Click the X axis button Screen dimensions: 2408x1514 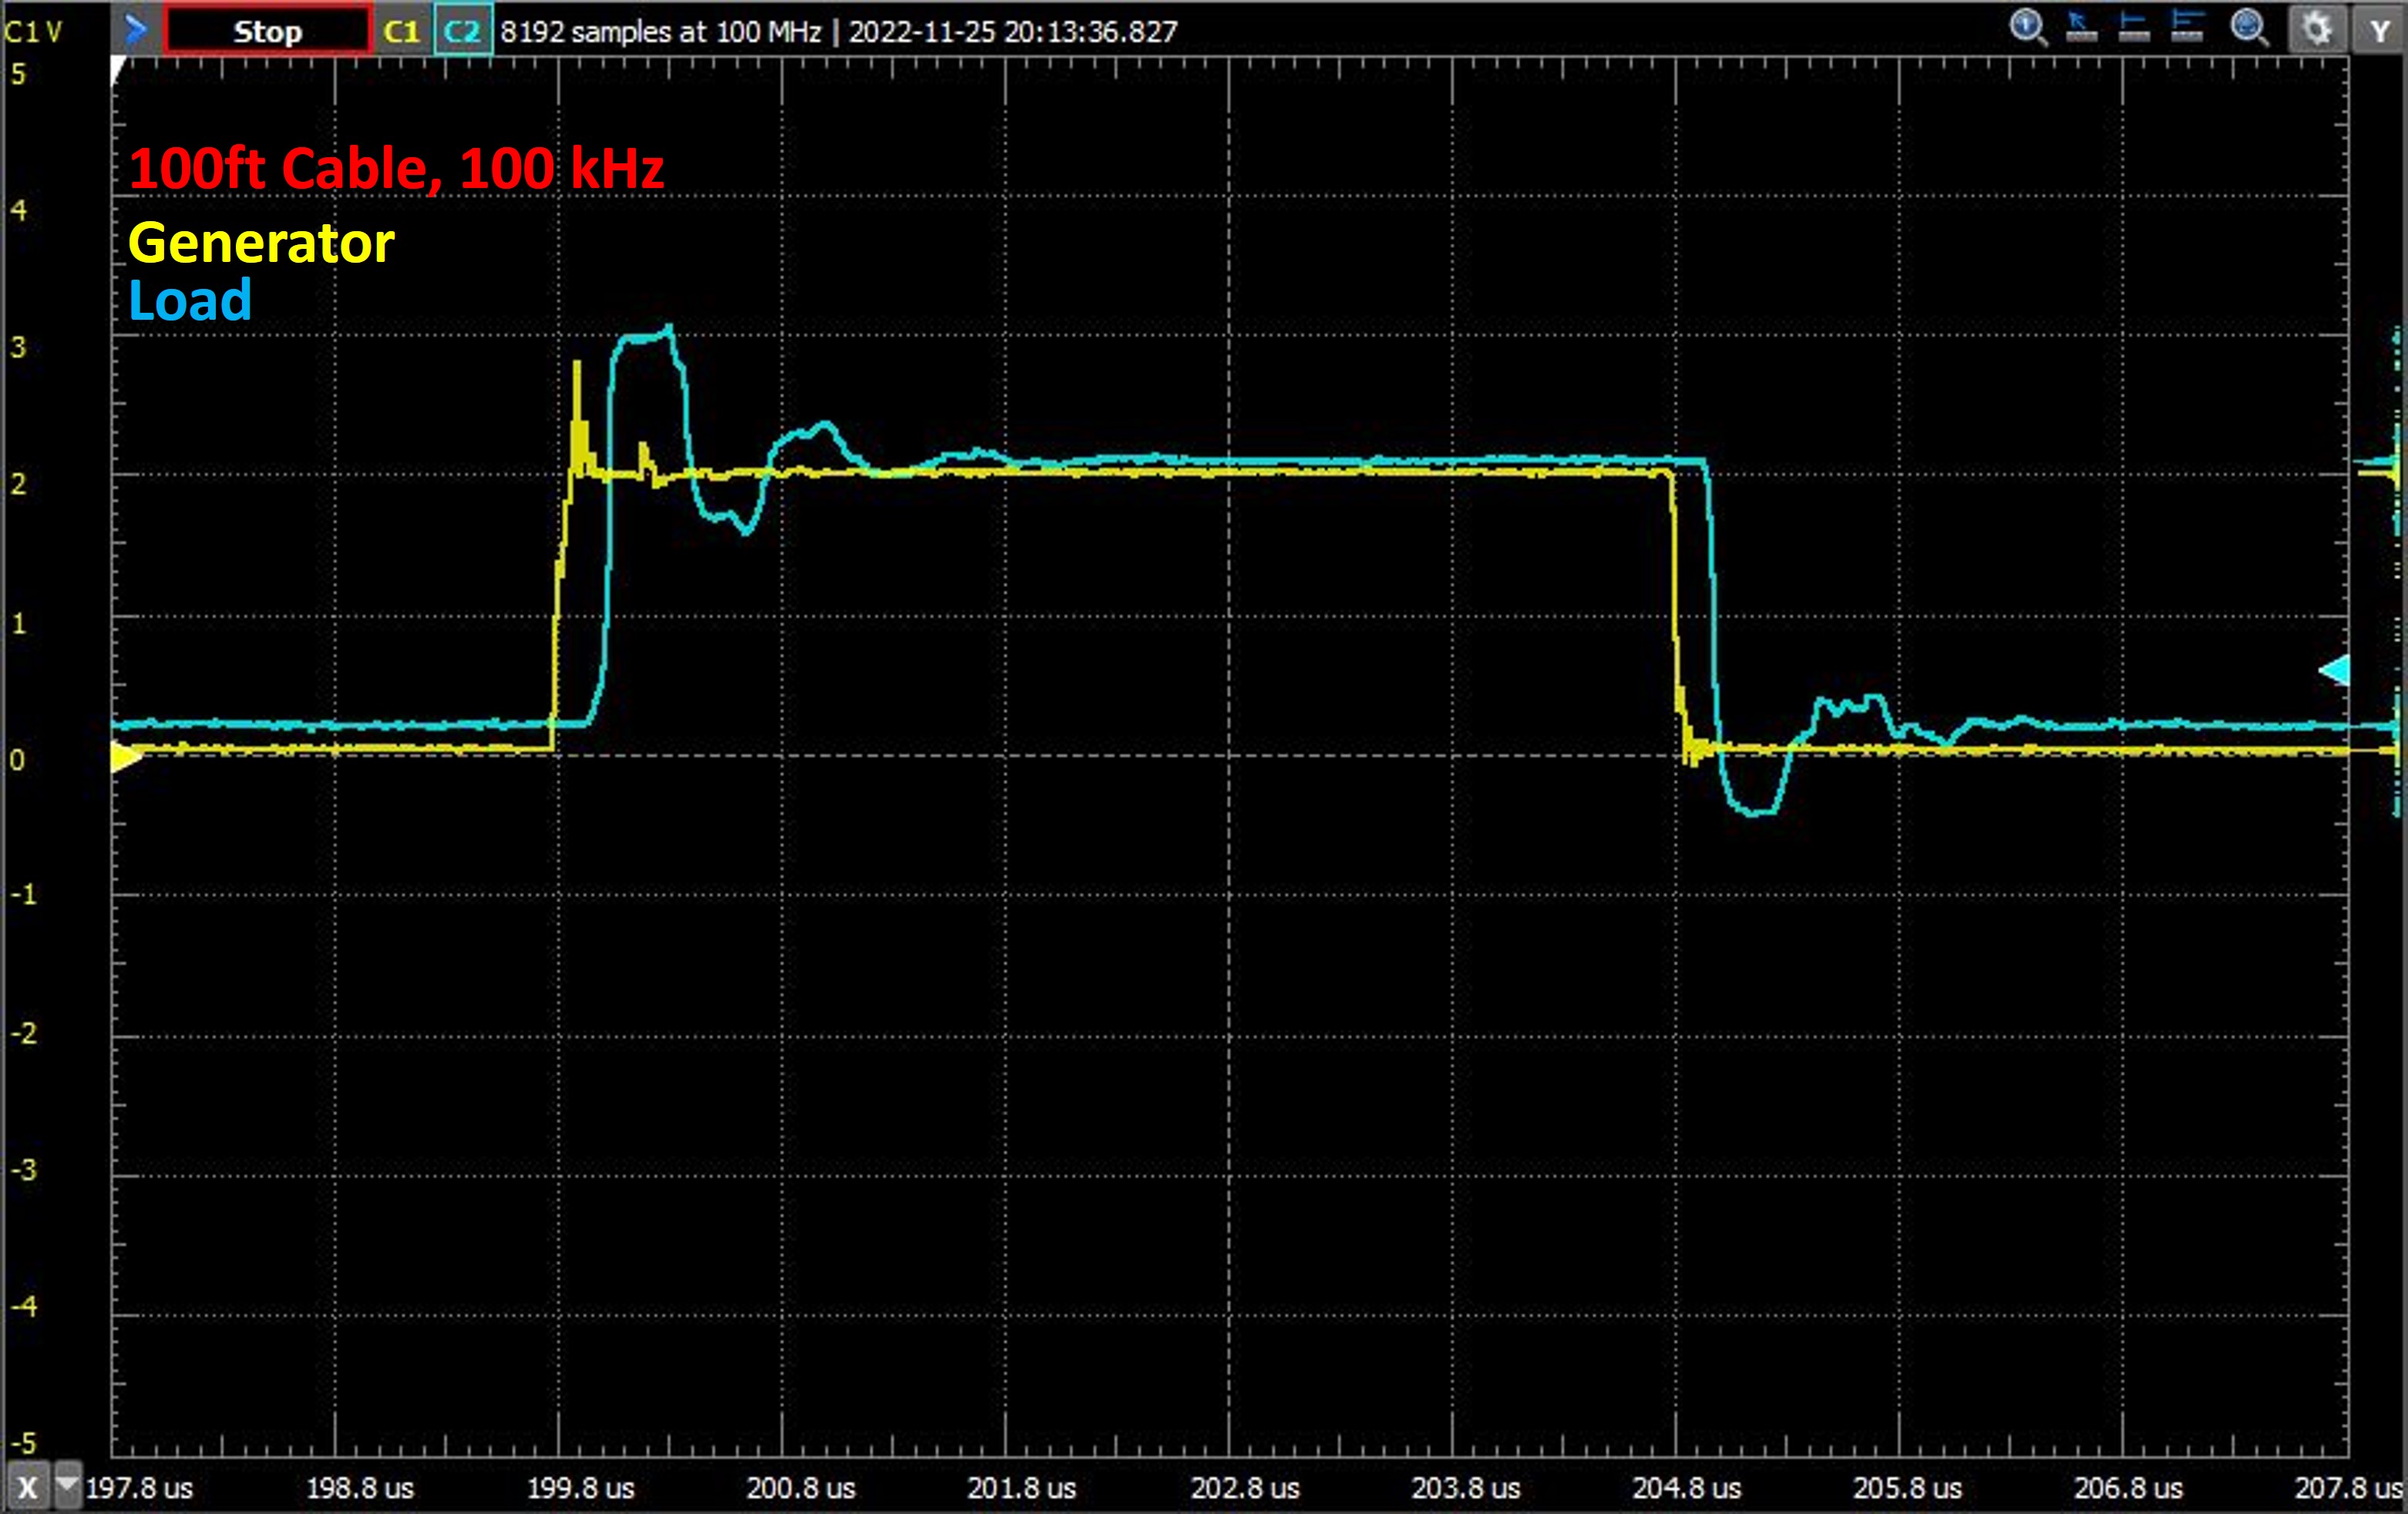point(27,1488)
